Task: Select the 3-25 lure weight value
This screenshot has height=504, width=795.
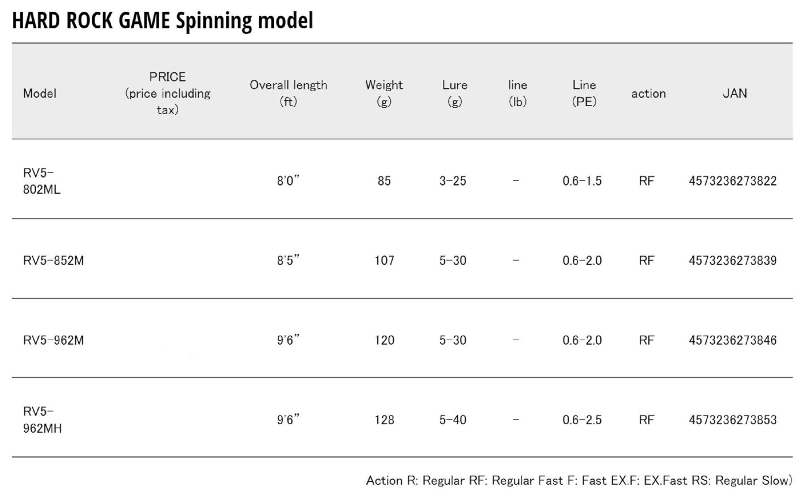Action: tap(453, 181)
